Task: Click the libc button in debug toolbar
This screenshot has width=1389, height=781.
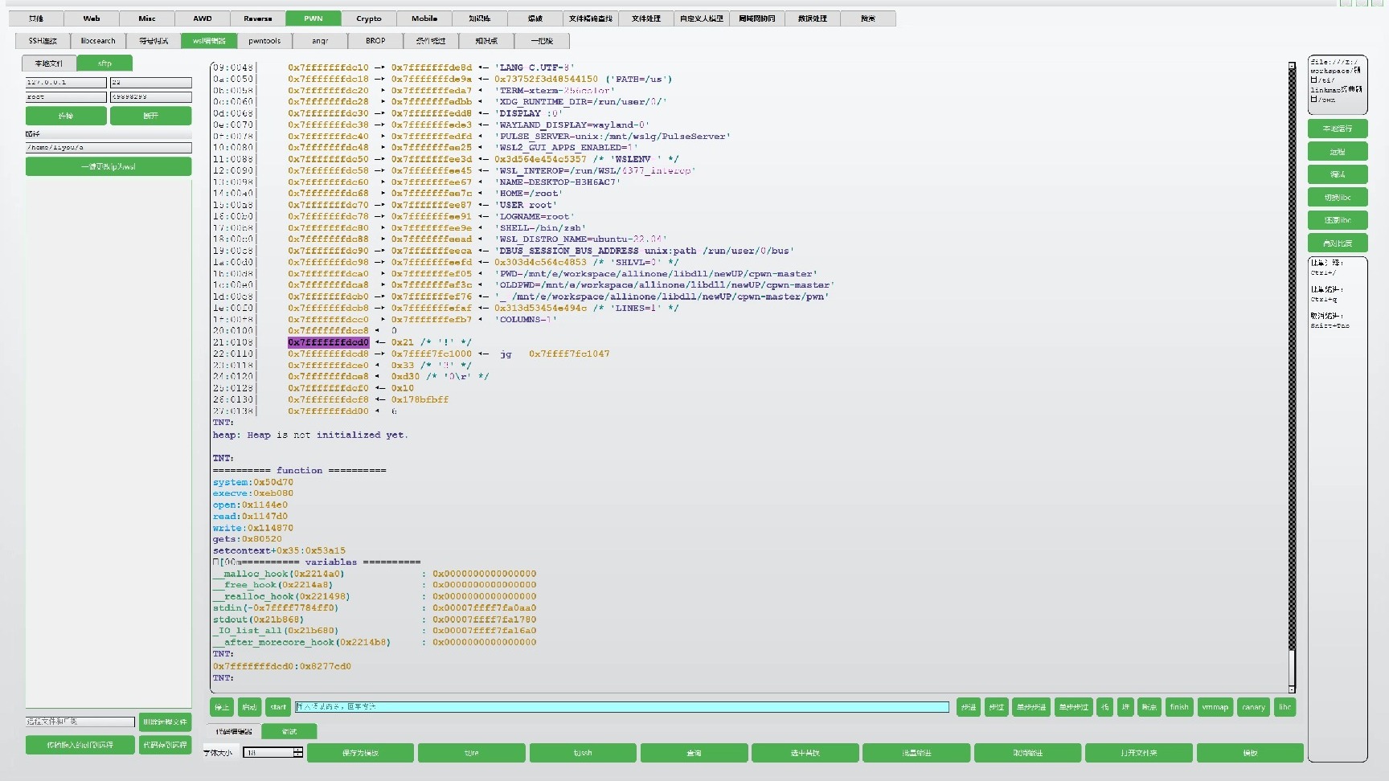Action: click(1285, 707)
